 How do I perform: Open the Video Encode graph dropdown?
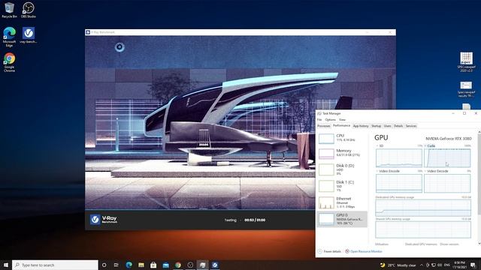388,171
